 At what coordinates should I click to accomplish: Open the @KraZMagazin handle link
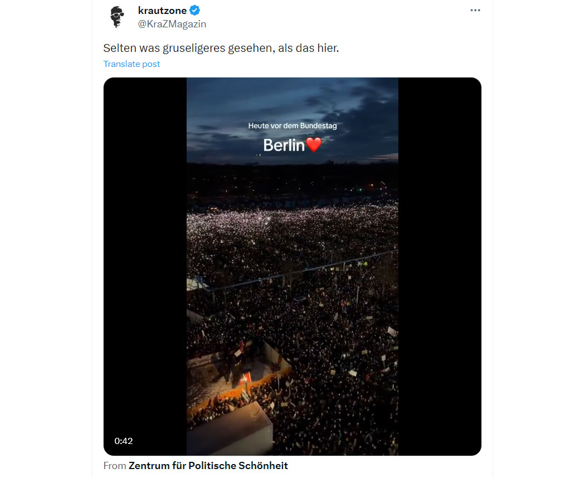(172, 24)
